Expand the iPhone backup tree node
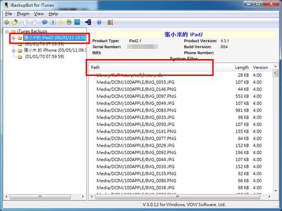This screenshot has height=211, width=282. 14,51
